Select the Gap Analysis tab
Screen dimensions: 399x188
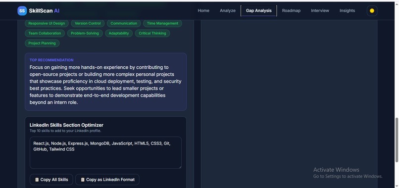[258, 11]
